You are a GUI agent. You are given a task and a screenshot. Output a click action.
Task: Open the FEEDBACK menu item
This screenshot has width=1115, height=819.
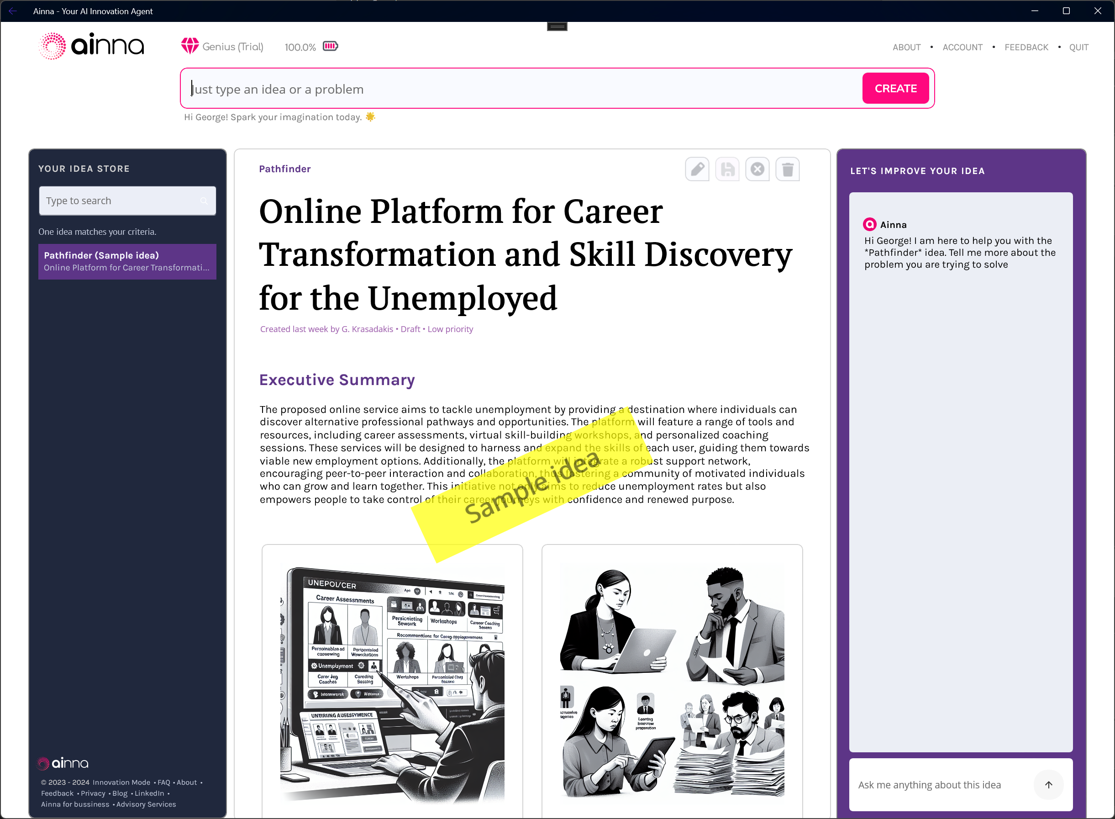1026,47
